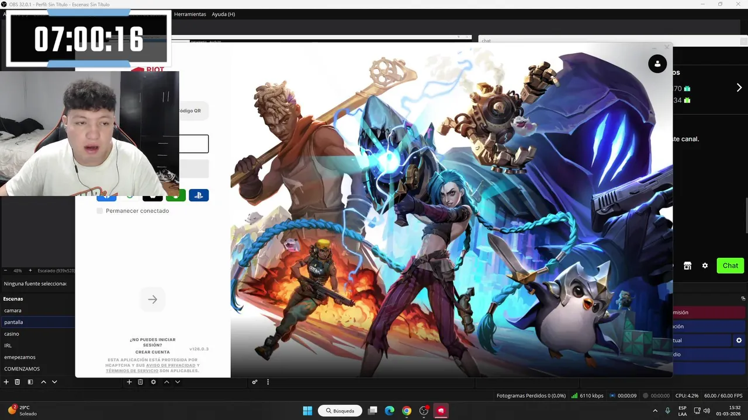Viewport: 748px width, 420px height.
Task: Move the scene up with the arrow
Action: pyautogui.click(x=43, y=382)
